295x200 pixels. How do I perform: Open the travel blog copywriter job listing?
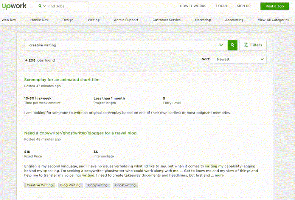pyautogui.click(x=81, y=133)
